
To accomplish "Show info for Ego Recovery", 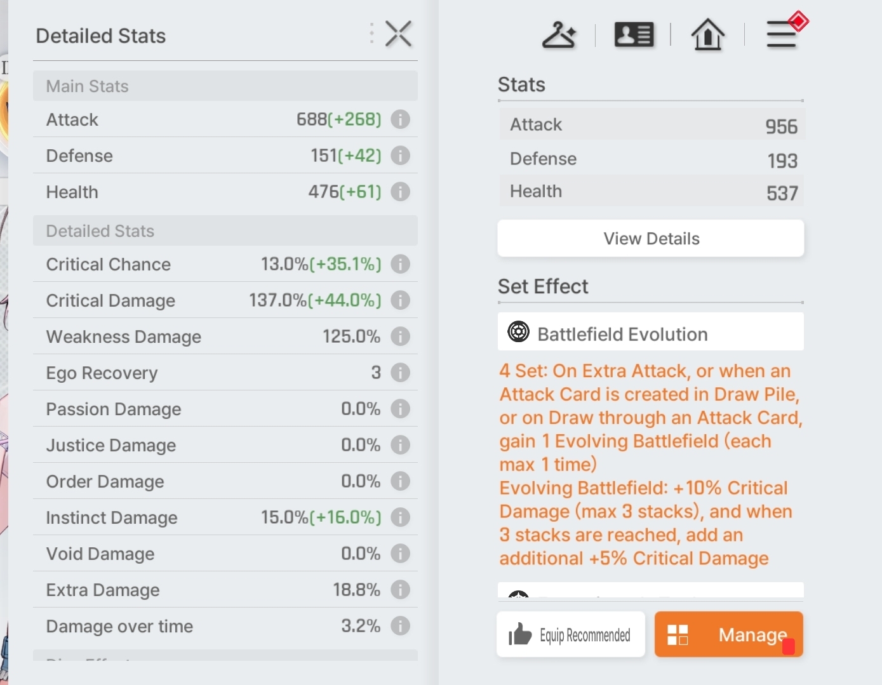I will [x=400, y=373].
